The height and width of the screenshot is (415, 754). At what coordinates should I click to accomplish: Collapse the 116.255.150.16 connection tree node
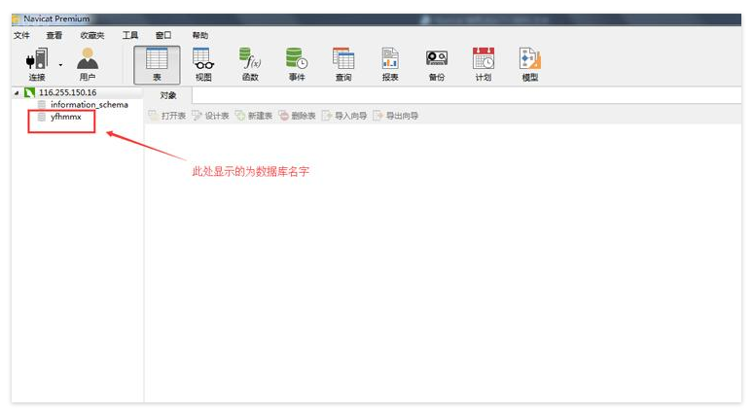[17, 93]
